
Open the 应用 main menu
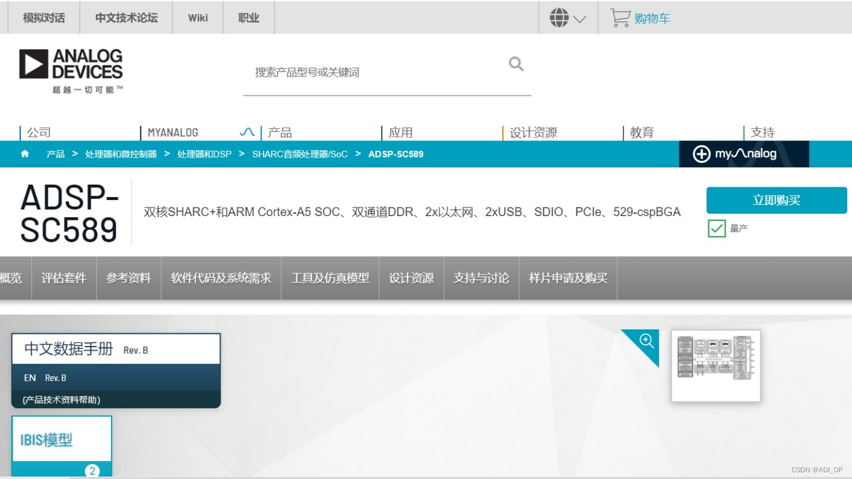tap(400, 132)
